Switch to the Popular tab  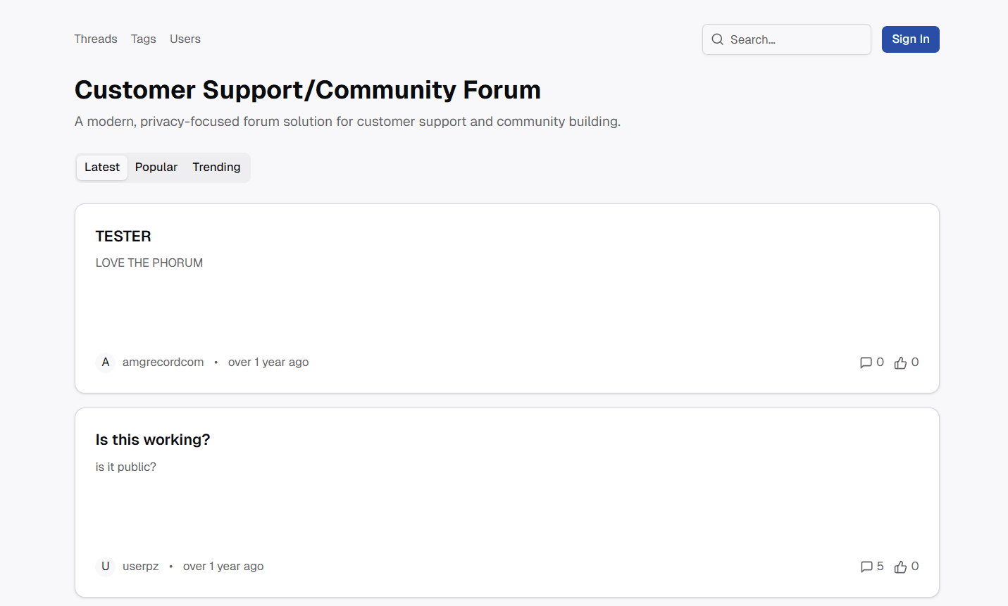pyautogui.click(x=156, y=167)
